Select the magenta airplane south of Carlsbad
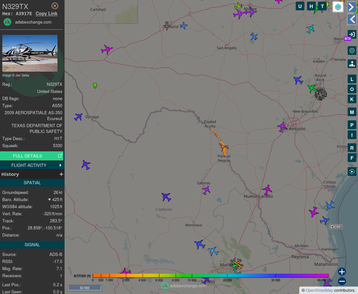The width and height of the screenshot is (358, 294). (107, 49)
